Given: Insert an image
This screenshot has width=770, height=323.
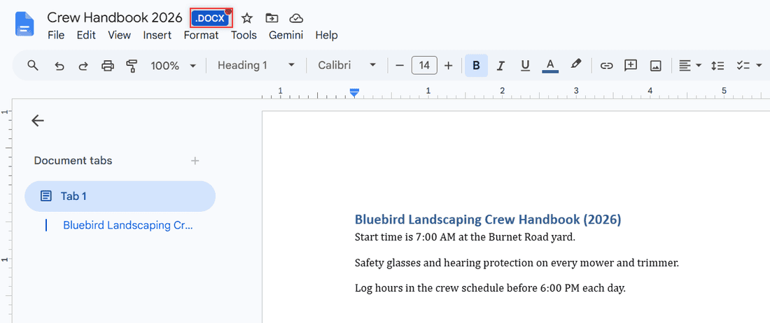Looking at the screenshot, I should 656,66.
